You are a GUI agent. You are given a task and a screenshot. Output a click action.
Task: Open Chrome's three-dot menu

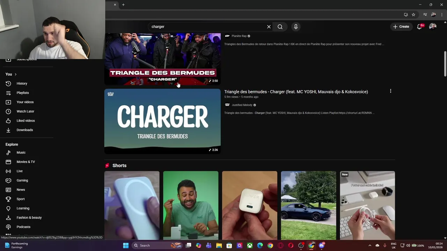click(x=442, y=15)
